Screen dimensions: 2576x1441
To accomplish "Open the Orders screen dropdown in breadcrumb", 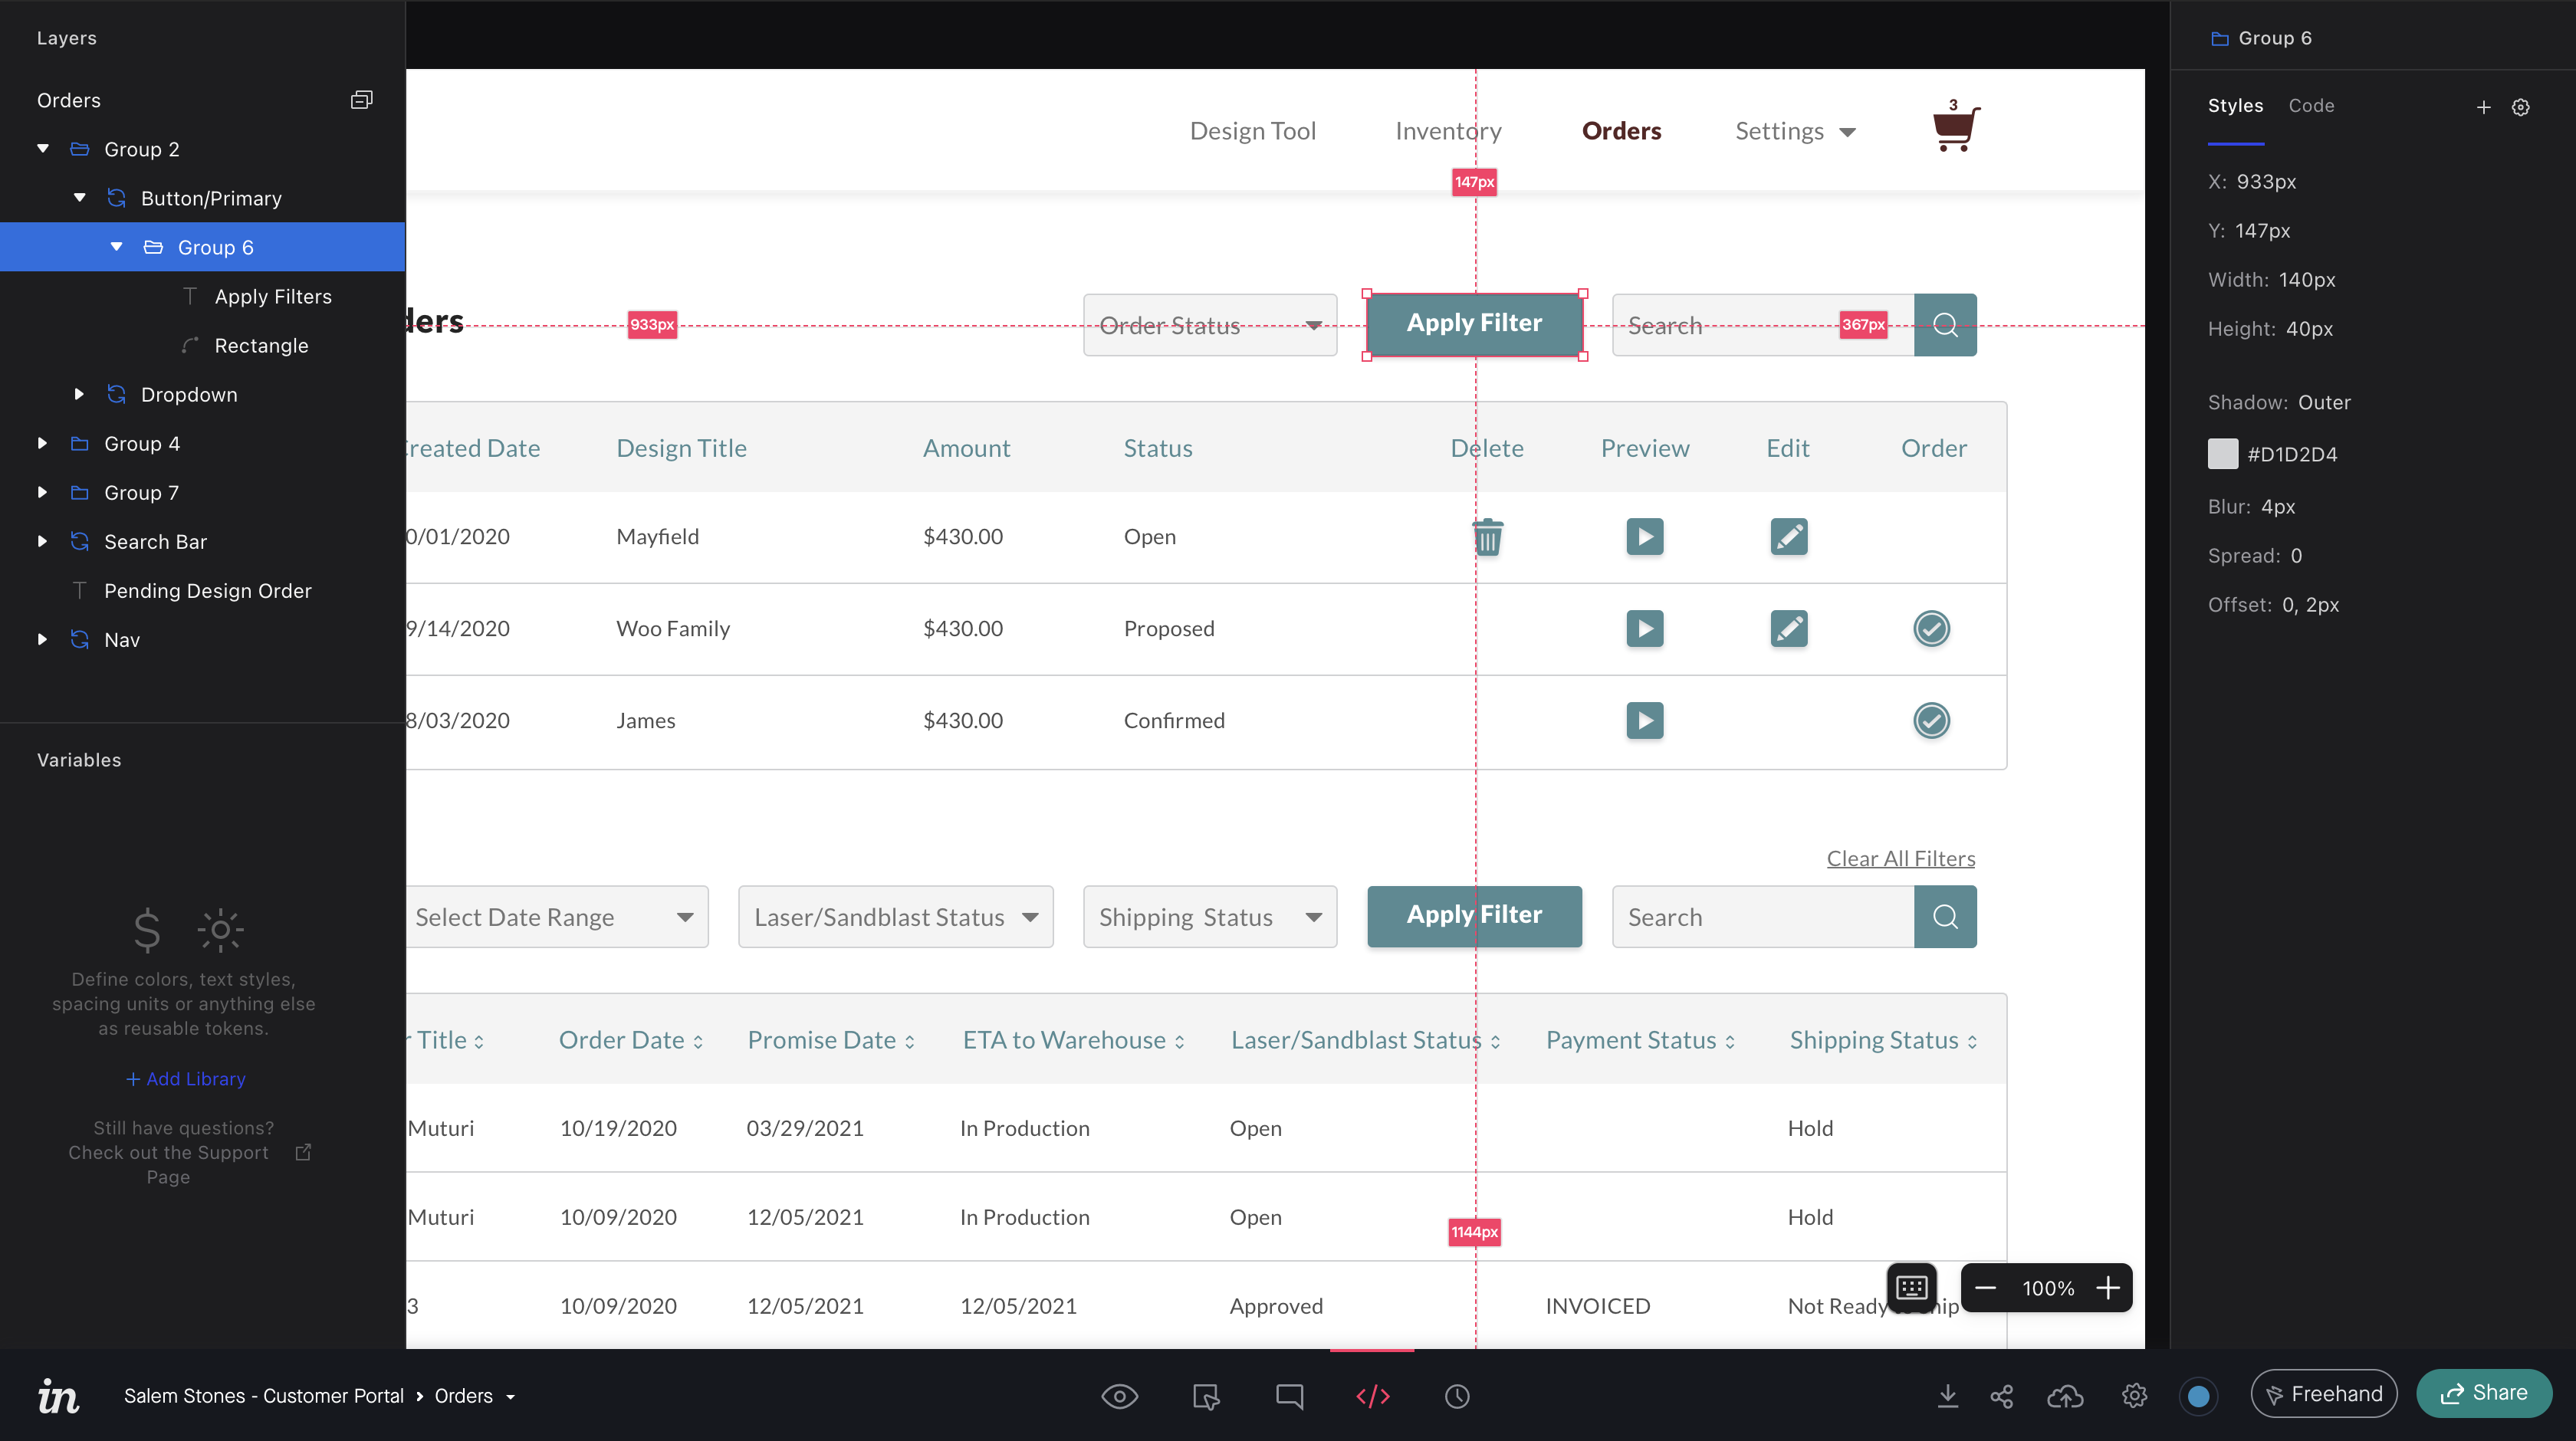I will point(510,1397).
